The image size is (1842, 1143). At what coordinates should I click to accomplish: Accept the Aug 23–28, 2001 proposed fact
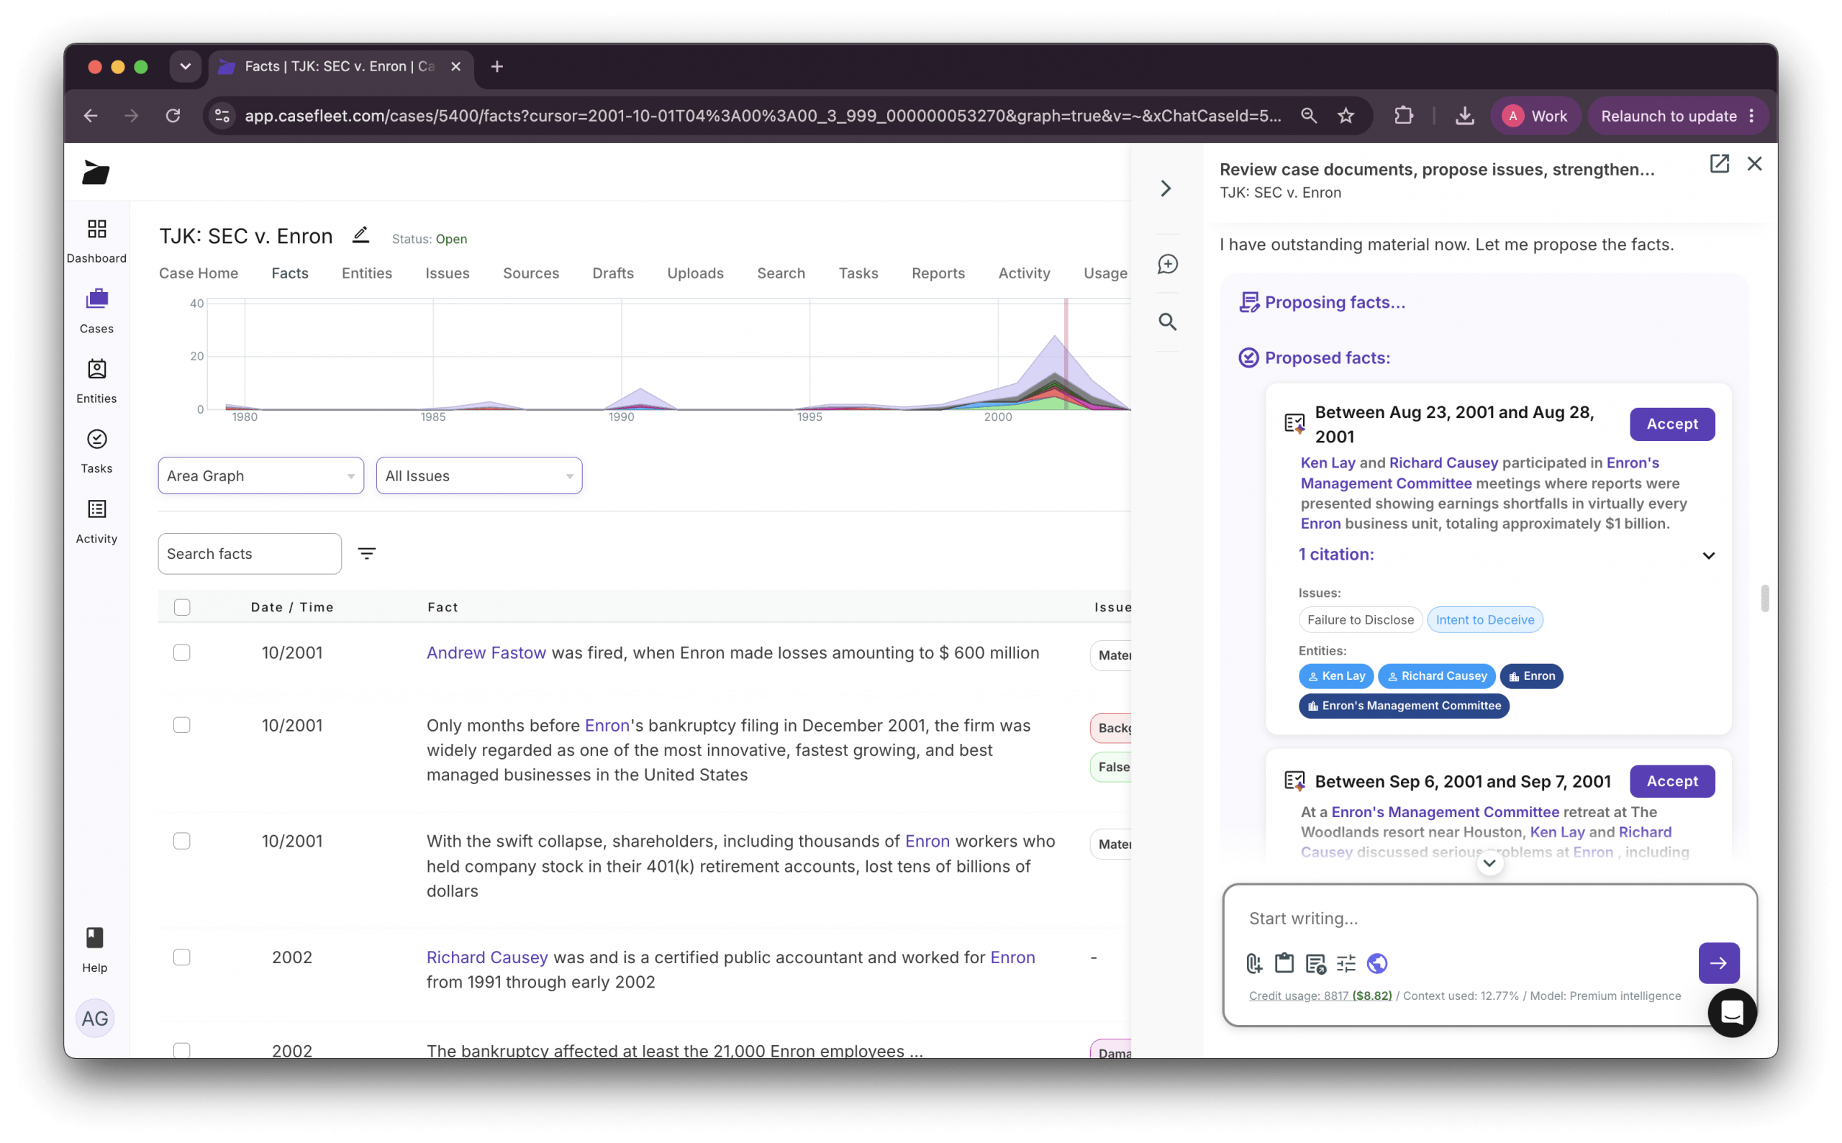click(x=1672, y=424)
